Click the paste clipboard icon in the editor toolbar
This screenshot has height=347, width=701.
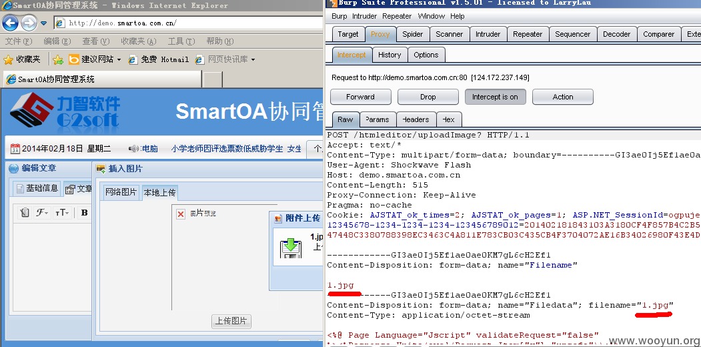tap(25, 213)
